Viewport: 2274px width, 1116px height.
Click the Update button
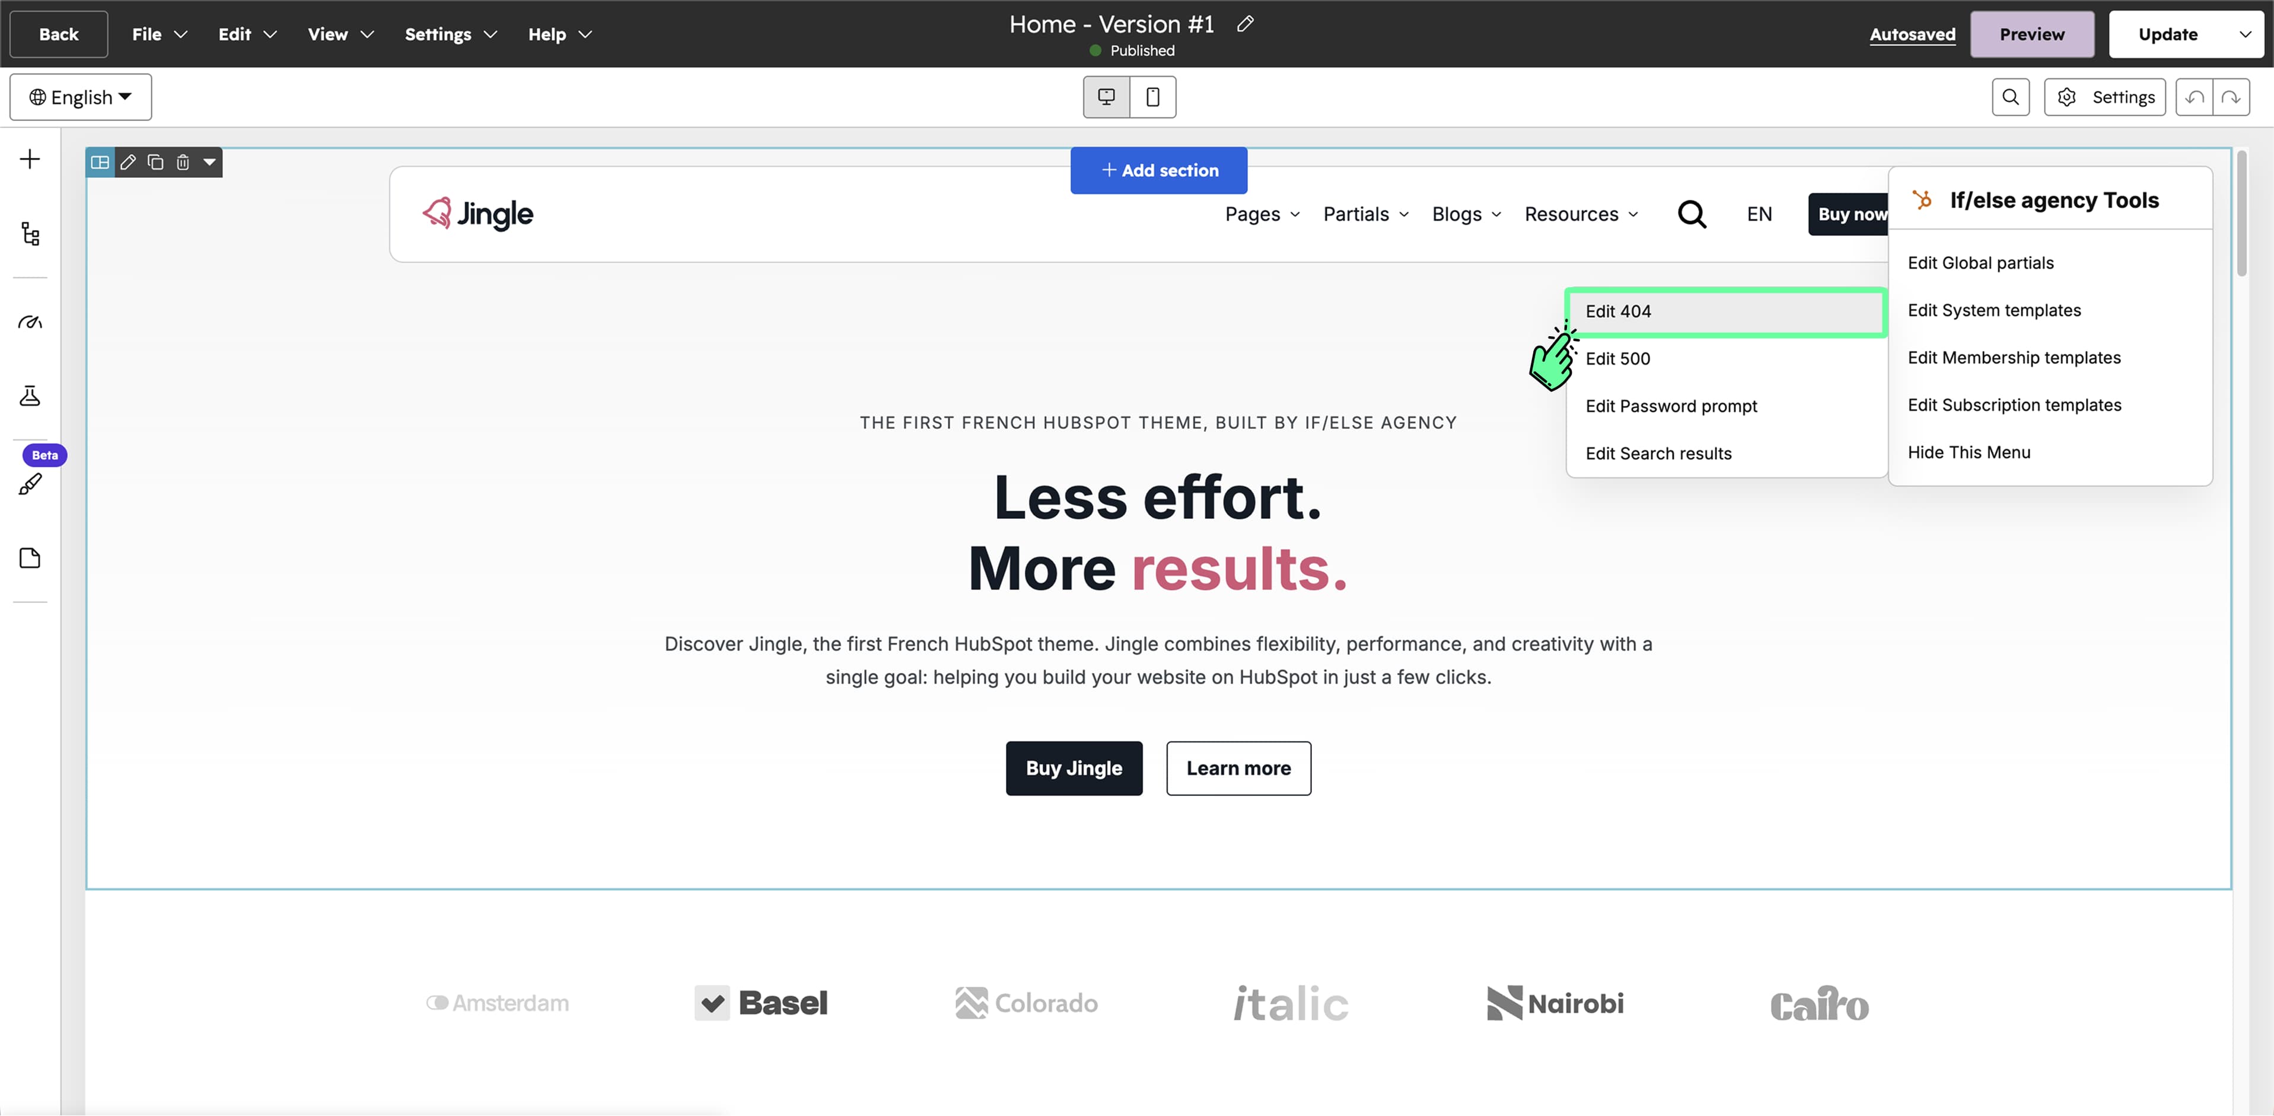pos(2167,34)
